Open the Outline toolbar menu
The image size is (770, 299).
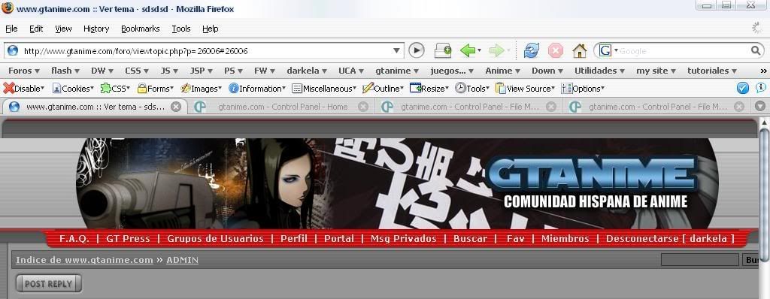coord(383,89)
